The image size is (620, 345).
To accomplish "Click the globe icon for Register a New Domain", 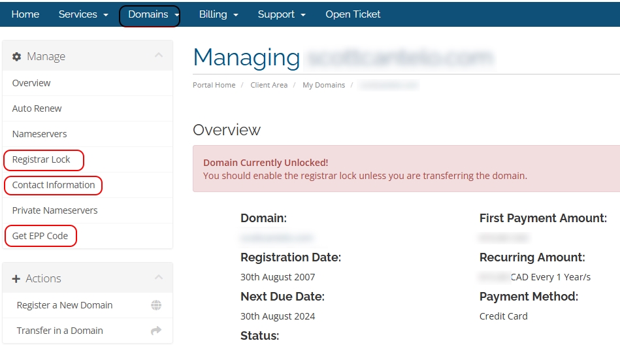I will pos(155,305).
